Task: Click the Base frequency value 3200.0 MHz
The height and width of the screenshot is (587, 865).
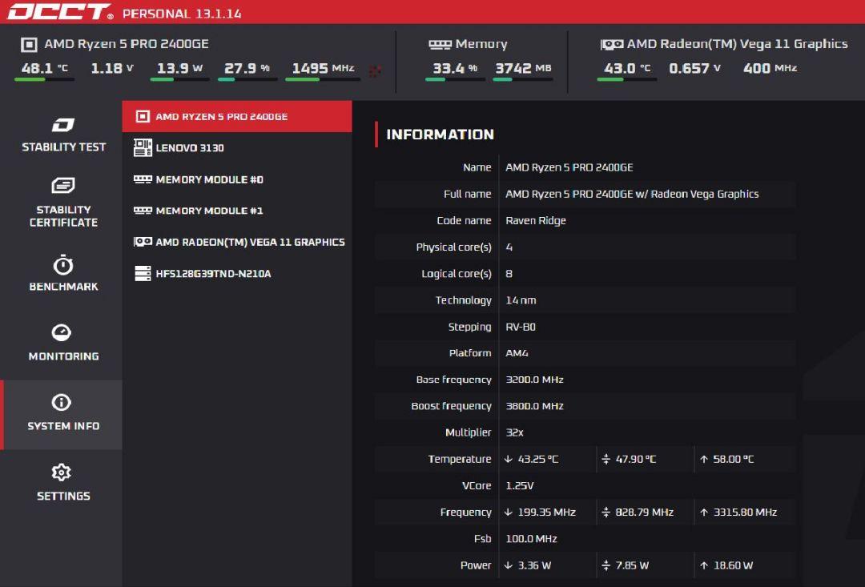Action: point(534,380)
